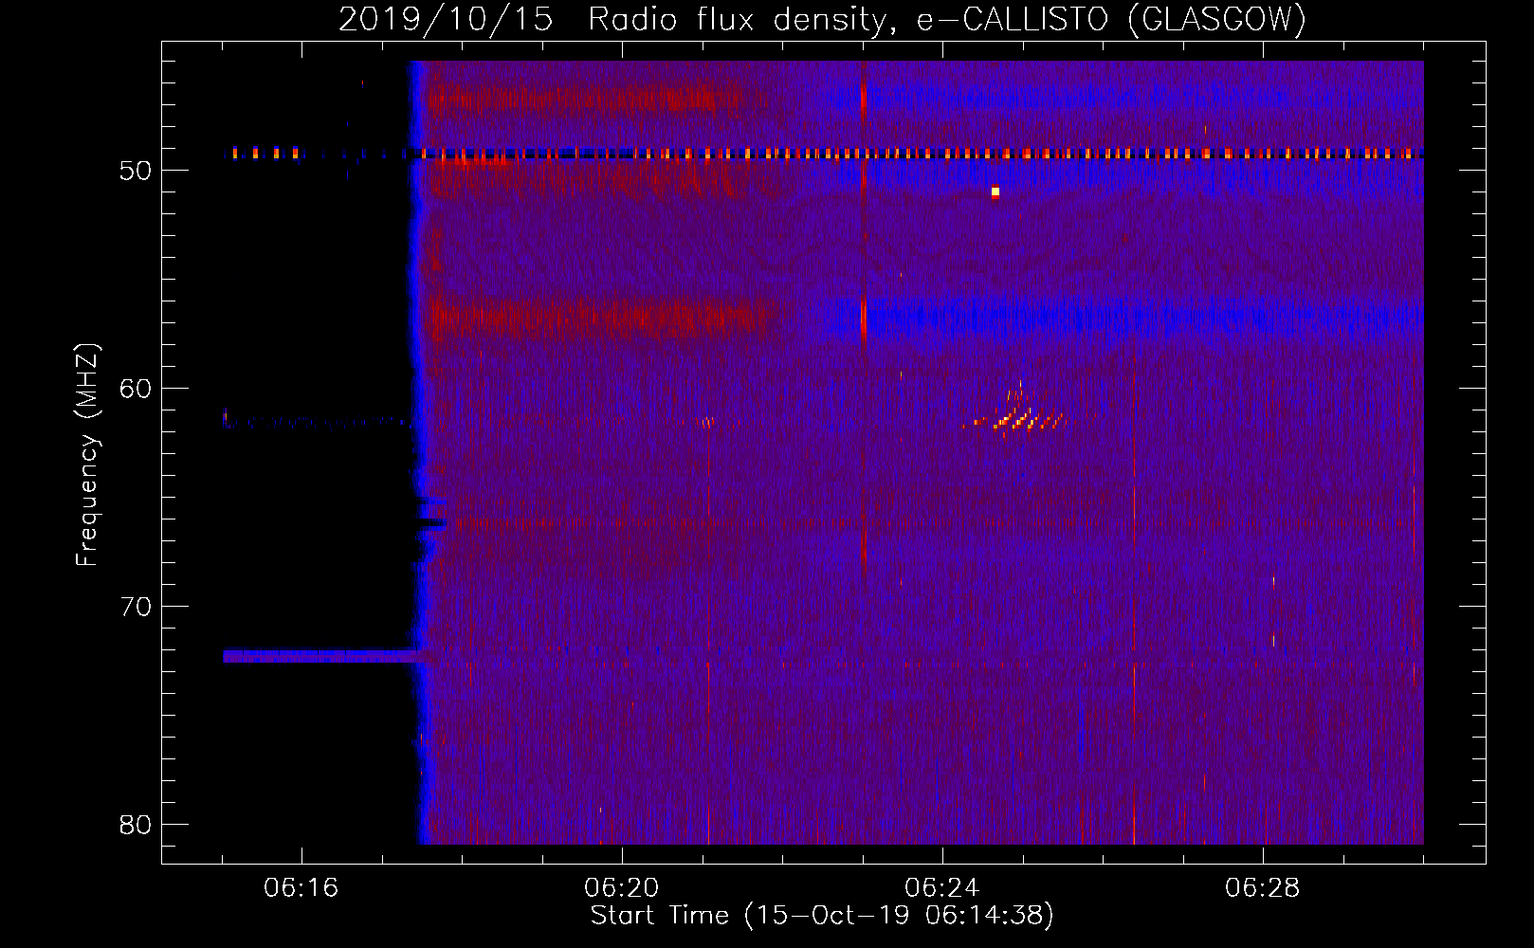
Task: Click the 06:16 time tick label
Action: click(301, 888)
